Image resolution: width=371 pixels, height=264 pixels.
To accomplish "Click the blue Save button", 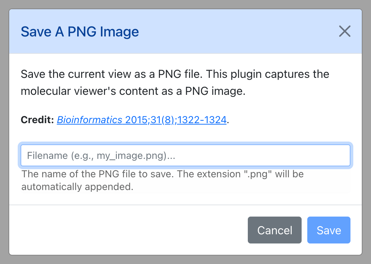I will [x=329, y=230].
